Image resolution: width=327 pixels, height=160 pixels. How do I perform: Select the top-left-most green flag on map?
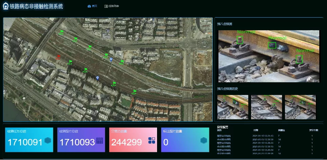click(x=61, y=32)
